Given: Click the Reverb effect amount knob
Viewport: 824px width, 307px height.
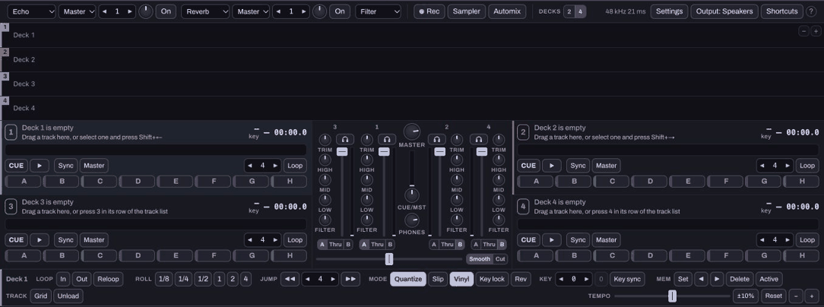Looking at the screenshot, I should coord(319,11).
